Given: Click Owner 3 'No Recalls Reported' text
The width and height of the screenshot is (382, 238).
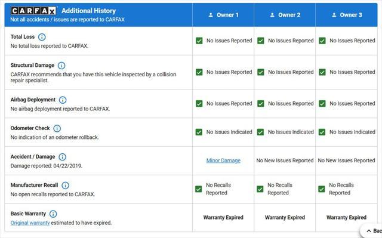Looking at the screenshot, I should tap(341, 189).
